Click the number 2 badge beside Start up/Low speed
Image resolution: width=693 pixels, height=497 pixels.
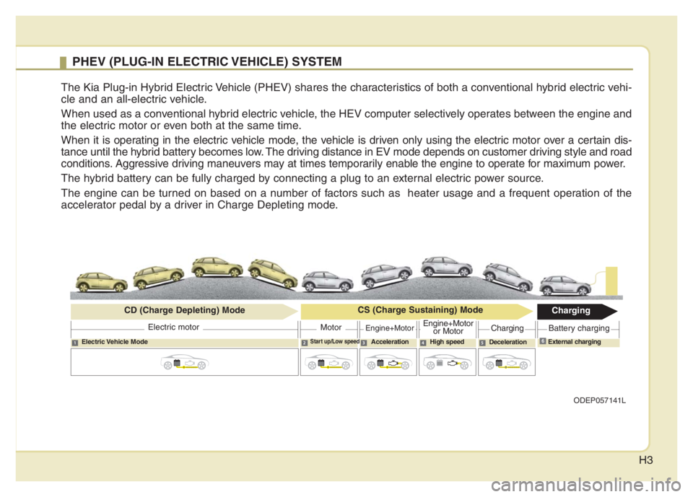[305, 343]
